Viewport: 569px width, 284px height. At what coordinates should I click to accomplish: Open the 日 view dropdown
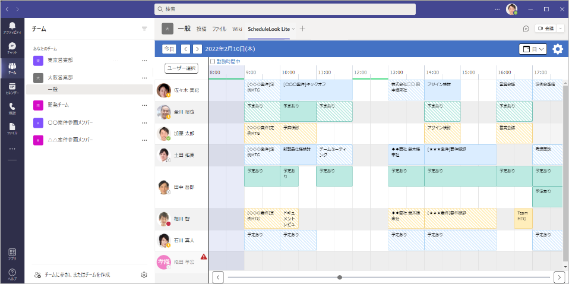coord(532,49)
